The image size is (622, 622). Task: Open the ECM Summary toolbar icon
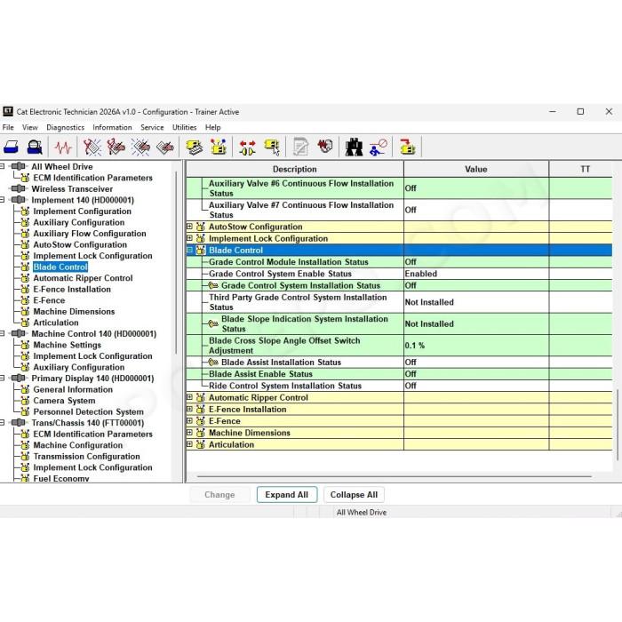pos(195,148)
